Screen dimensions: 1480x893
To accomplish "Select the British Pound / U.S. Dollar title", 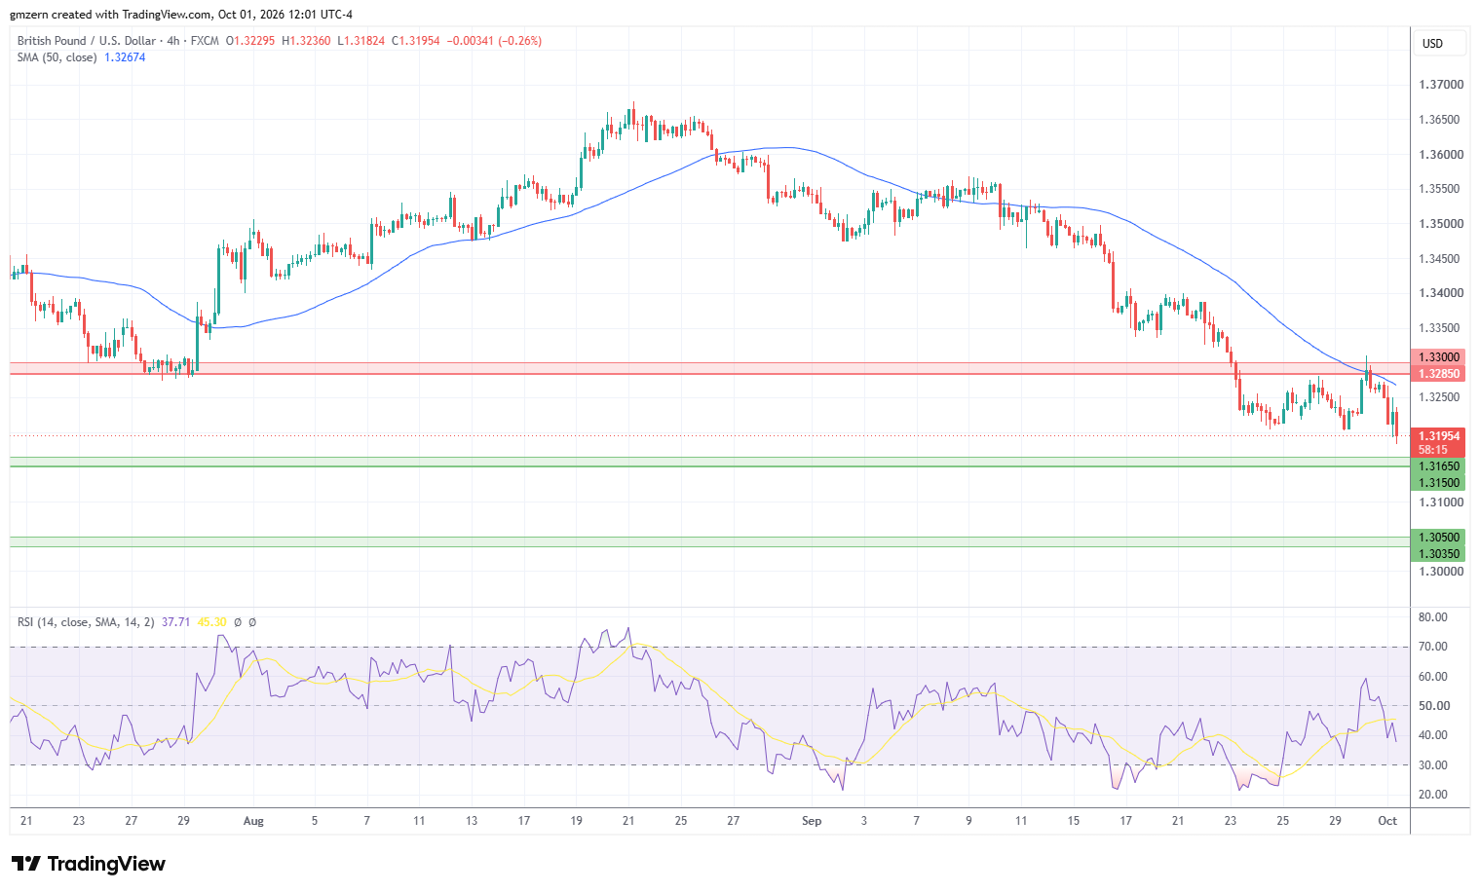I will pos(87,41).
